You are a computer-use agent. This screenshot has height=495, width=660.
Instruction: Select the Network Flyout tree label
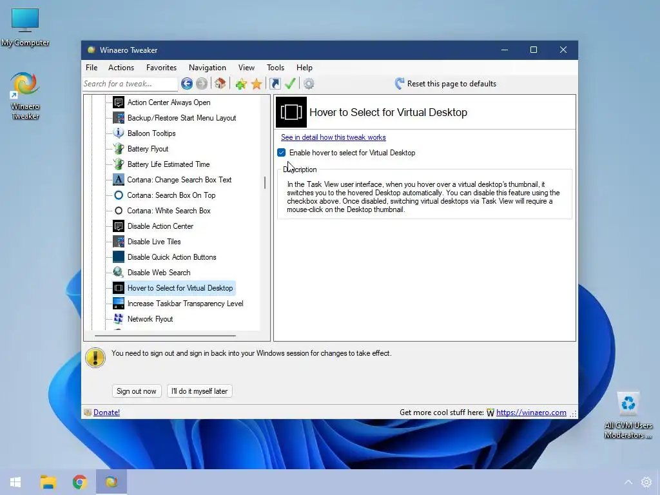pos(150,319)
